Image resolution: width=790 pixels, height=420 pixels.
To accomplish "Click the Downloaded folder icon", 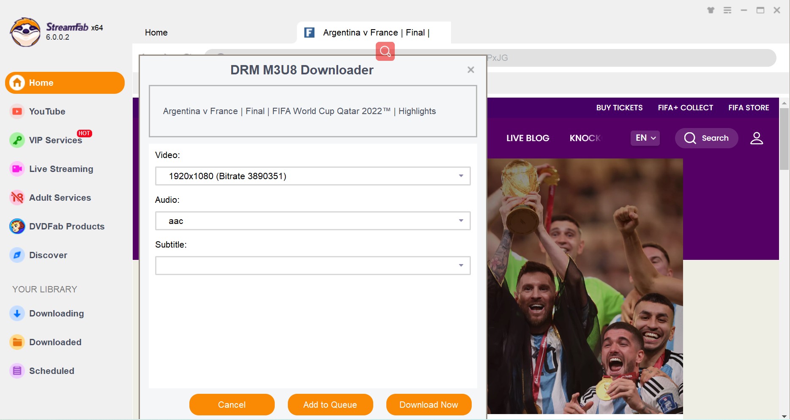I will pos(17,342).
